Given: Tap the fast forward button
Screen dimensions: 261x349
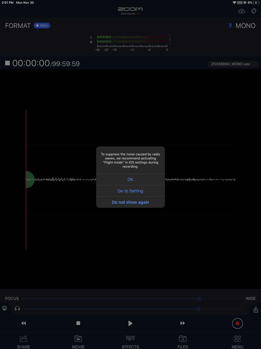Looking at the screenshot, I should coord(182,323).
